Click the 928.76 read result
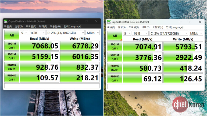 pos(40,67)
